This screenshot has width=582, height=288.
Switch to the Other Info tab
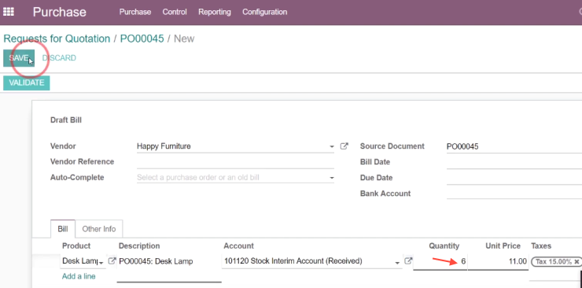coord(99,229)
